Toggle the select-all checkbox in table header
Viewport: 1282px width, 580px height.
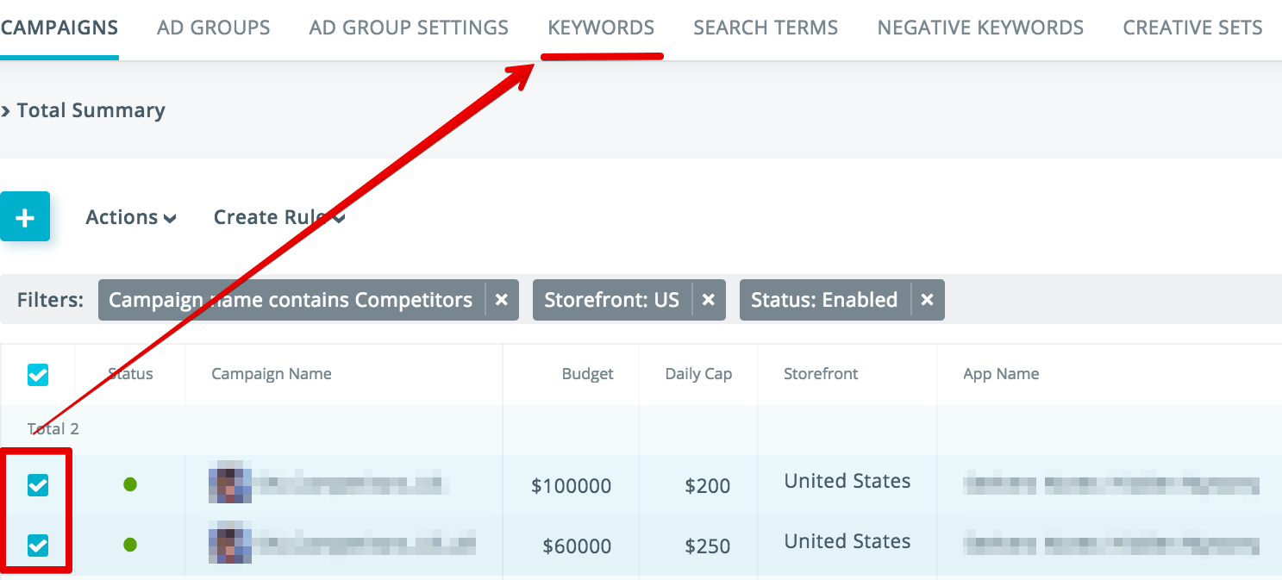[x=38, y=374]
